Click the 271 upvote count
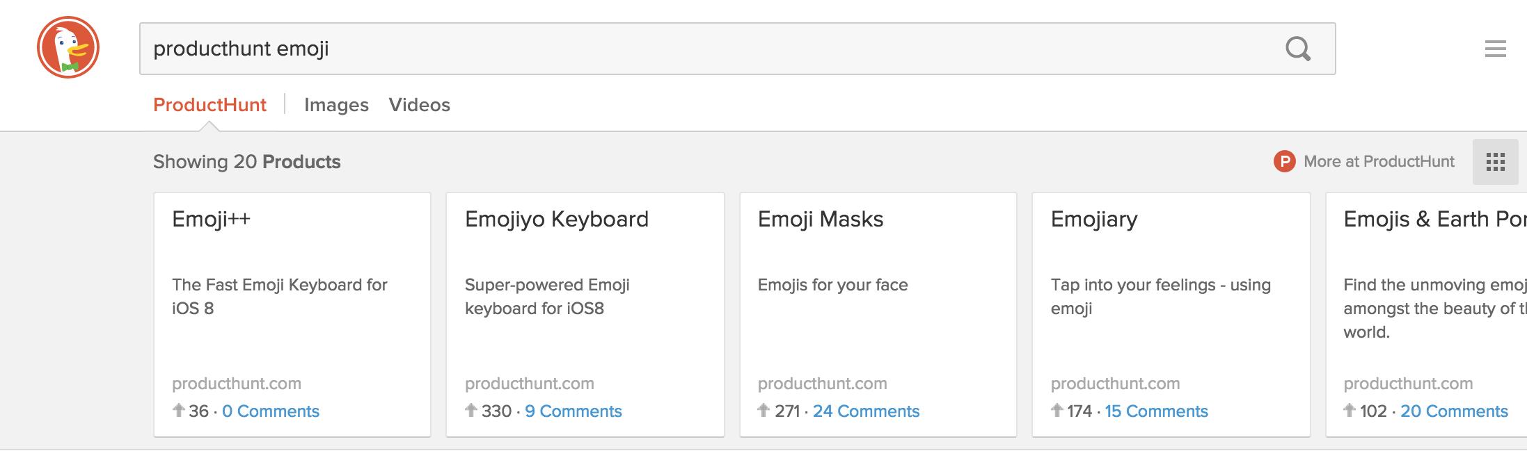1527x460 pixels. coord(787,411)
